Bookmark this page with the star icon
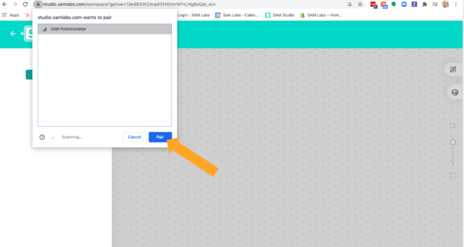464x247 pixels. (360, 4)
